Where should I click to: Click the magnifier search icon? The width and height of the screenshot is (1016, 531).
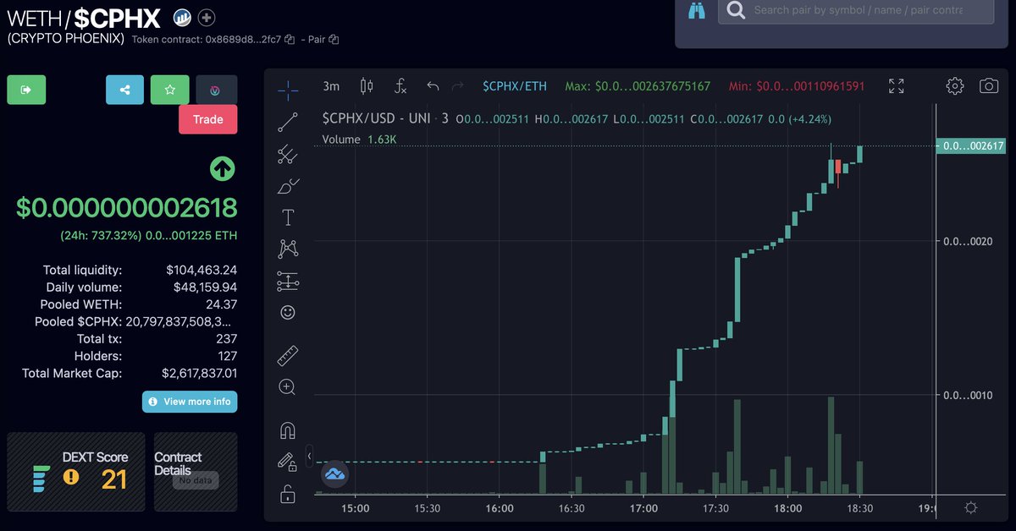point(736,10)
